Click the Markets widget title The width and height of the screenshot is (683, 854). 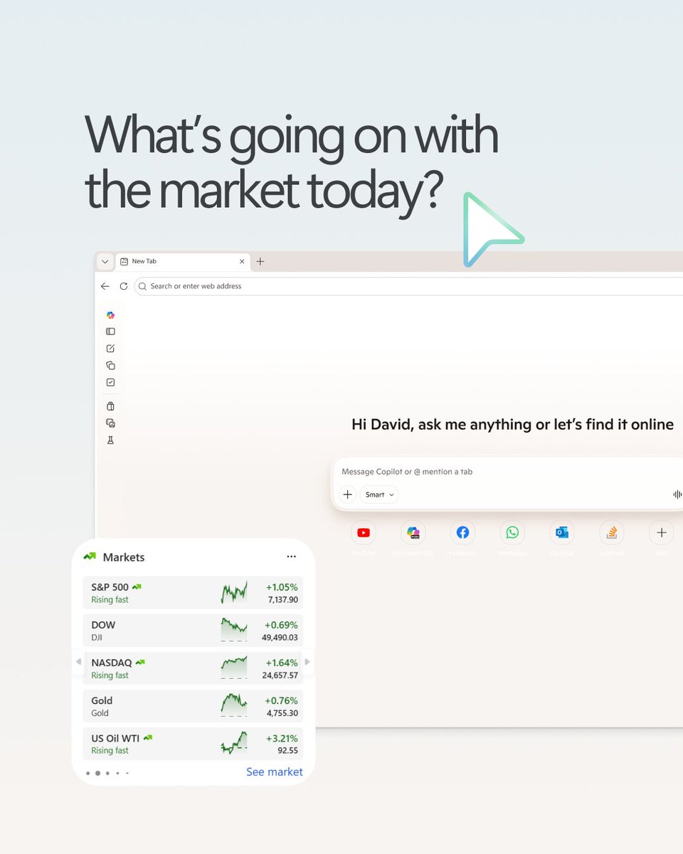pyautogui.click(x=124, y=557)
